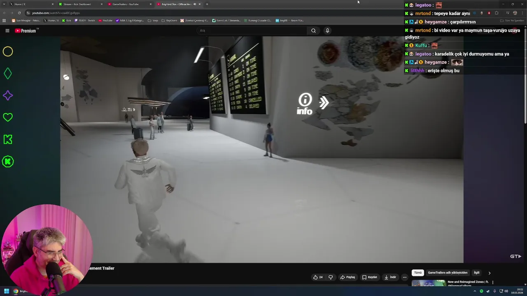This screenshot has width=527, height=296.
Task: Open Spotify from the system tray
Action: [x=481, y=291]
